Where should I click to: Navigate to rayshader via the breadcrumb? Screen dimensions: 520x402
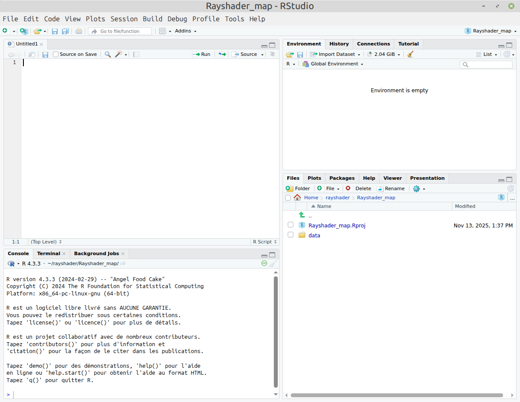pyautogui.click(x=338, y=198)
